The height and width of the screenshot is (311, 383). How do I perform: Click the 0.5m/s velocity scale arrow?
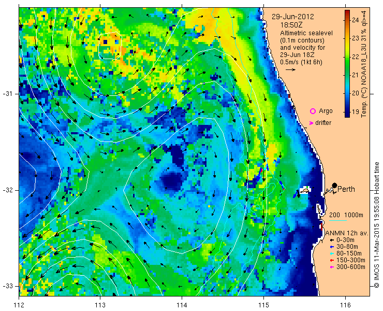click(291, 70)
